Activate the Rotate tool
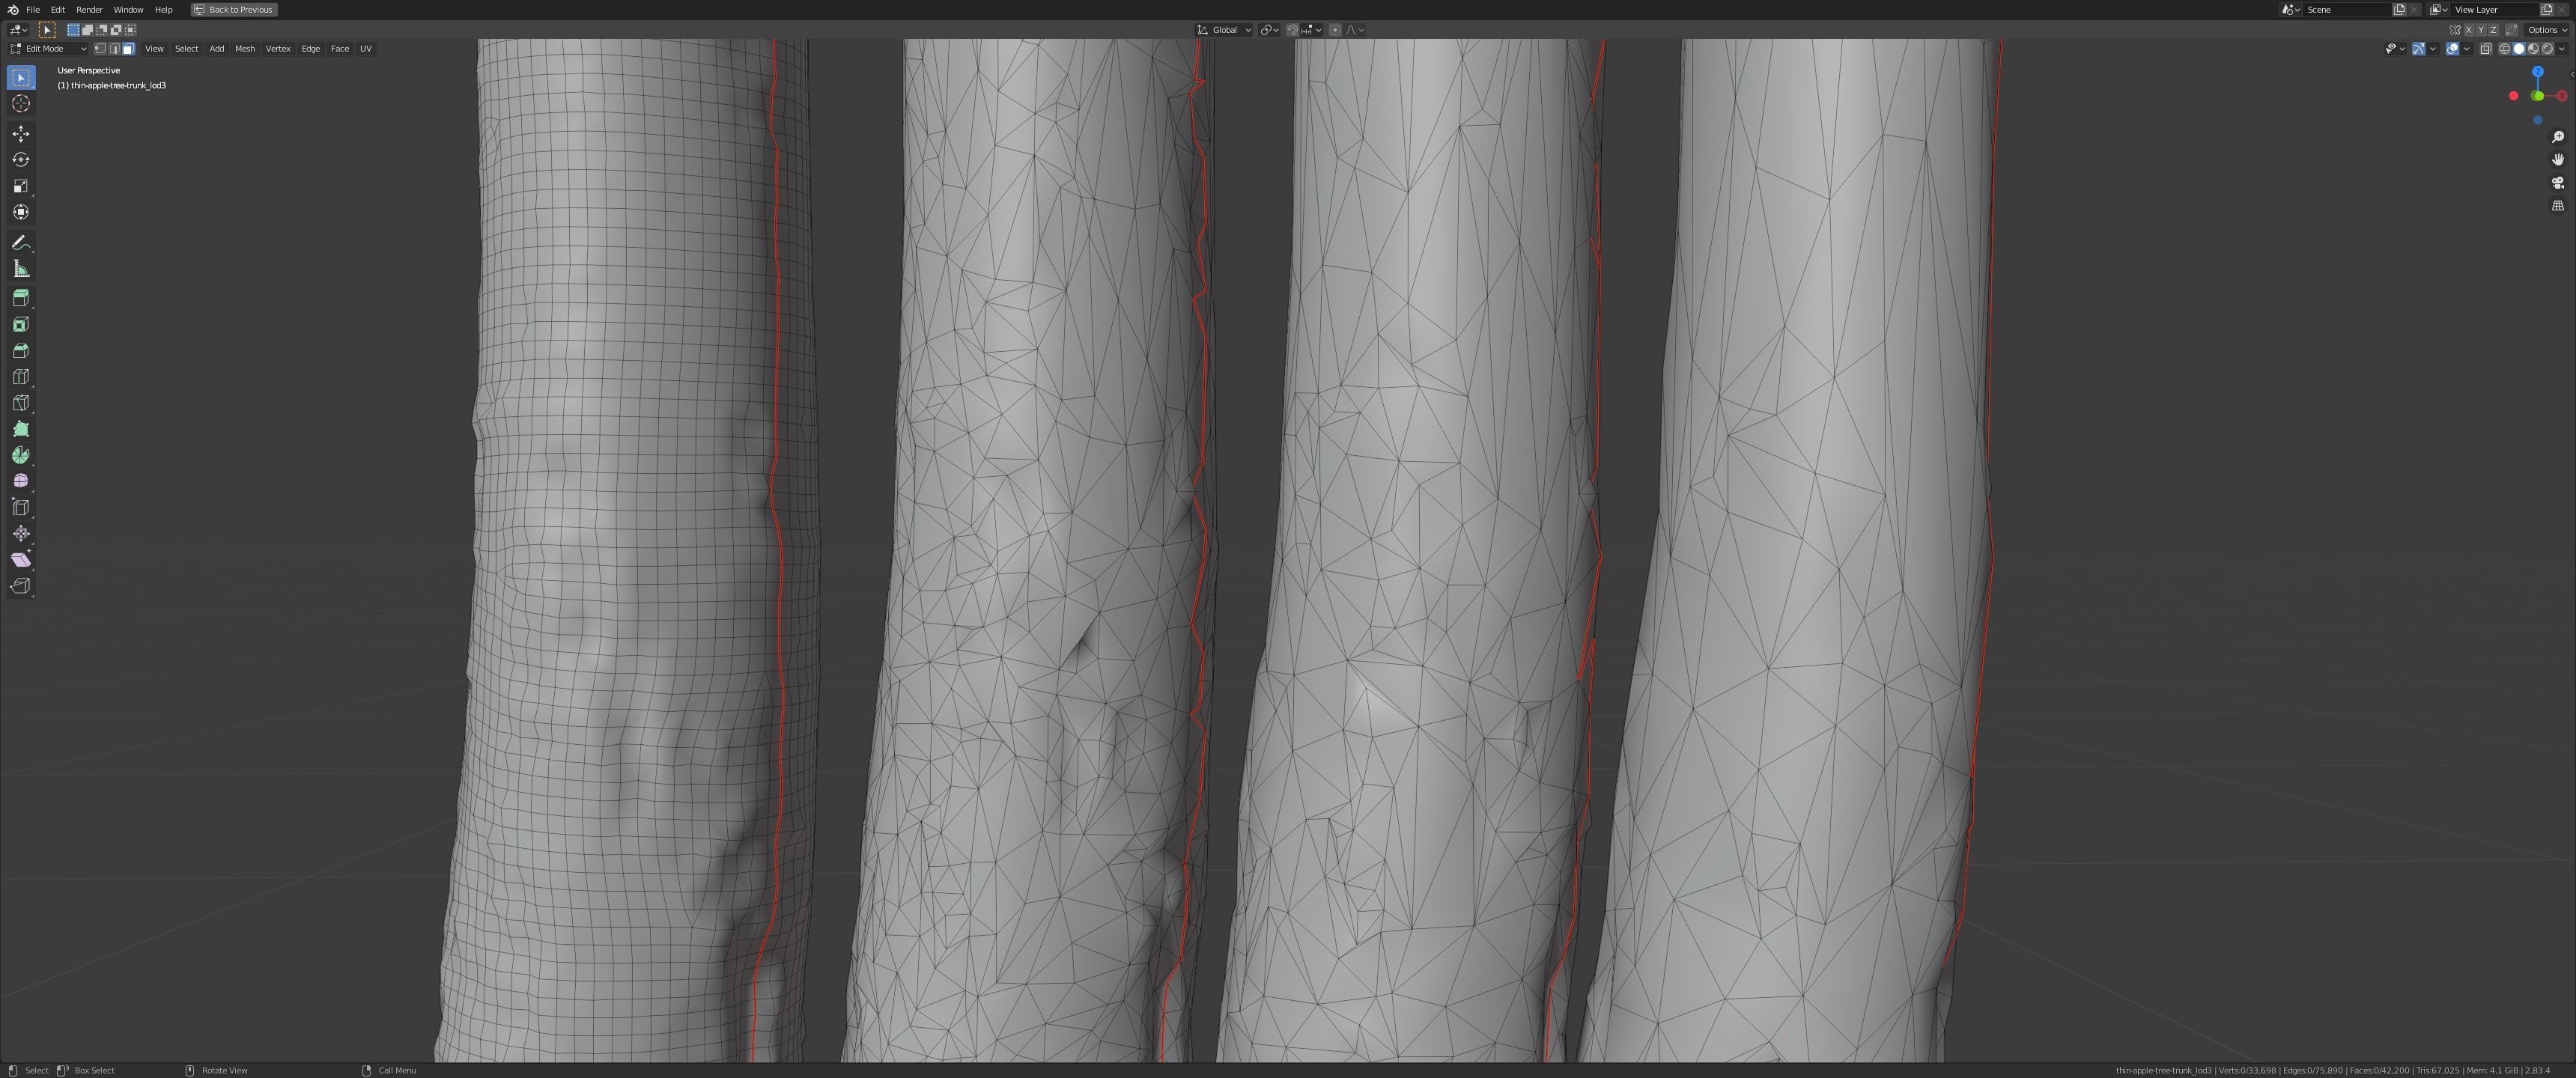The height and width of the screenshot is (1078, 2576). click(21, 160)
